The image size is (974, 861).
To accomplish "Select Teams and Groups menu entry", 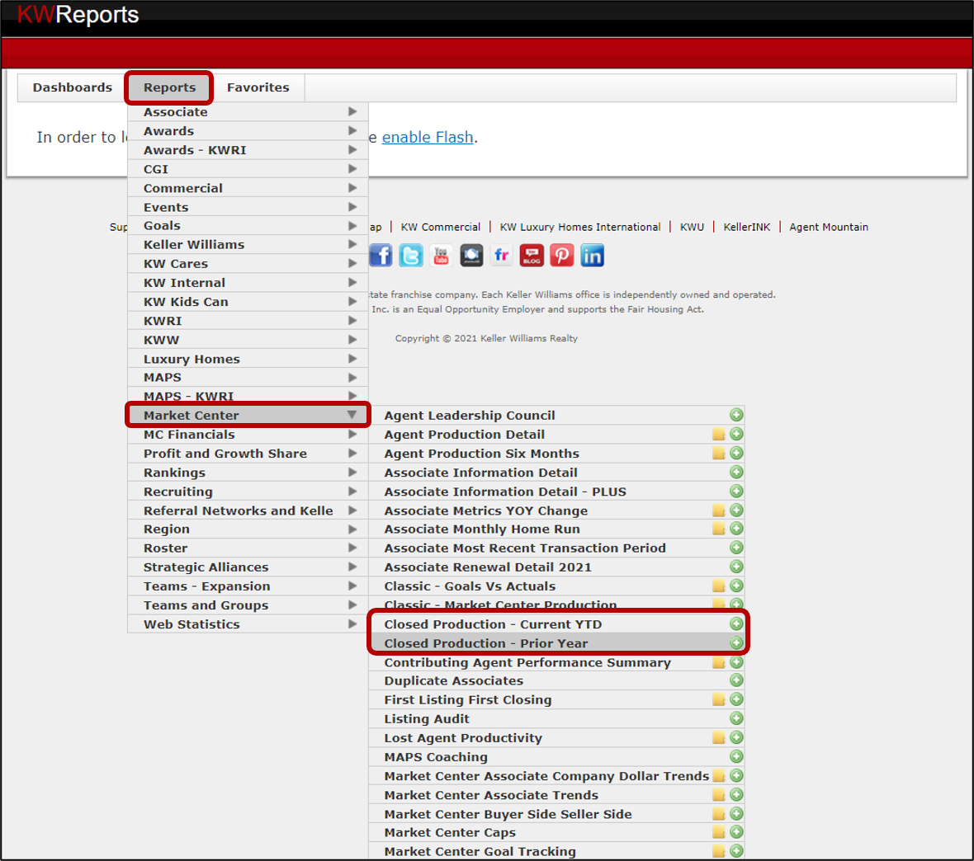I will [x=248, y=605].
